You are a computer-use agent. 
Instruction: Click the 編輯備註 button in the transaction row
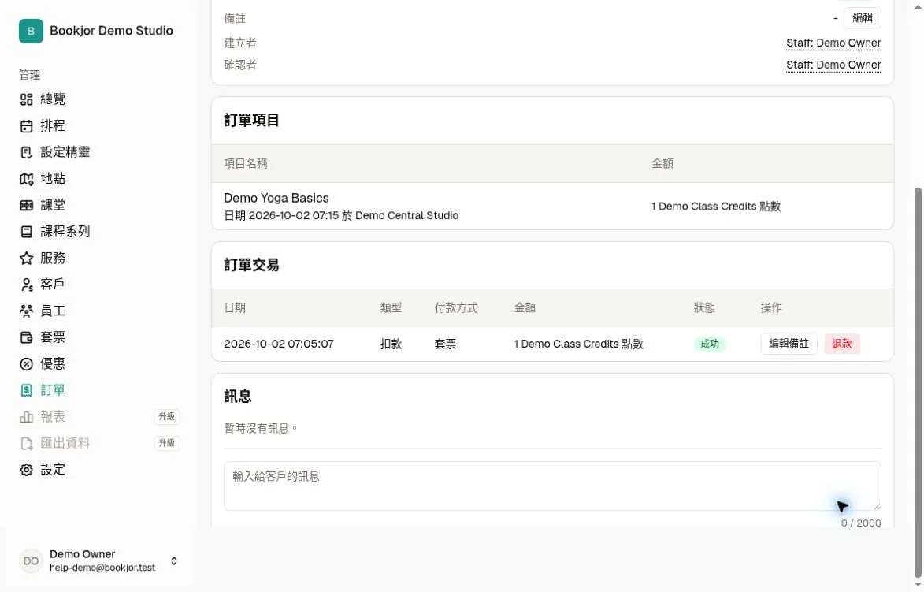[789, 344]
